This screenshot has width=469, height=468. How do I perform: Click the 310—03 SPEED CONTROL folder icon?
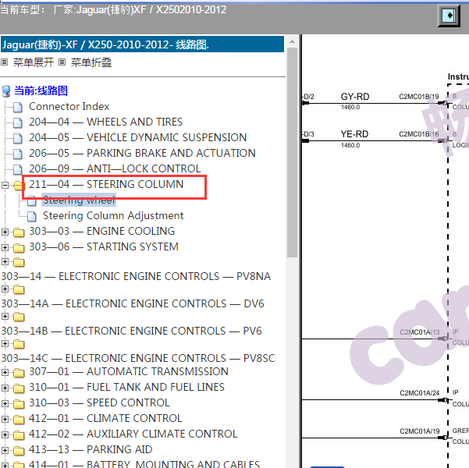19,404
